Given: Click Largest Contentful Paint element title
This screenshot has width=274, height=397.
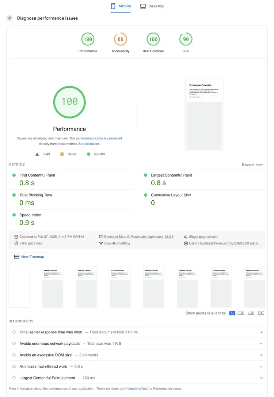Looking at the screenshot, I should pos(47,378).
